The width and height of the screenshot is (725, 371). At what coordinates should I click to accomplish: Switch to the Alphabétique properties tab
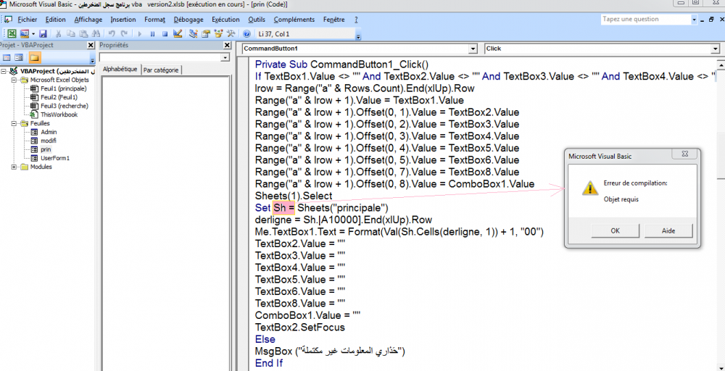(x=120, y=69)
